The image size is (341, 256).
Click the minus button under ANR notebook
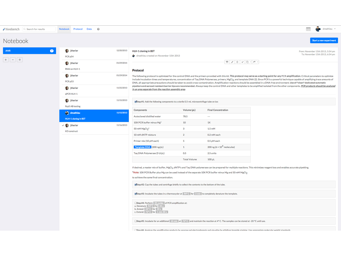[x=13, y=60]
